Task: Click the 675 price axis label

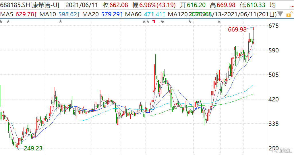Action: click(274, 26)
